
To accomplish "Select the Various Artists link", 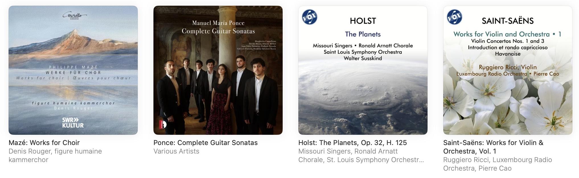I will [176, 151].
